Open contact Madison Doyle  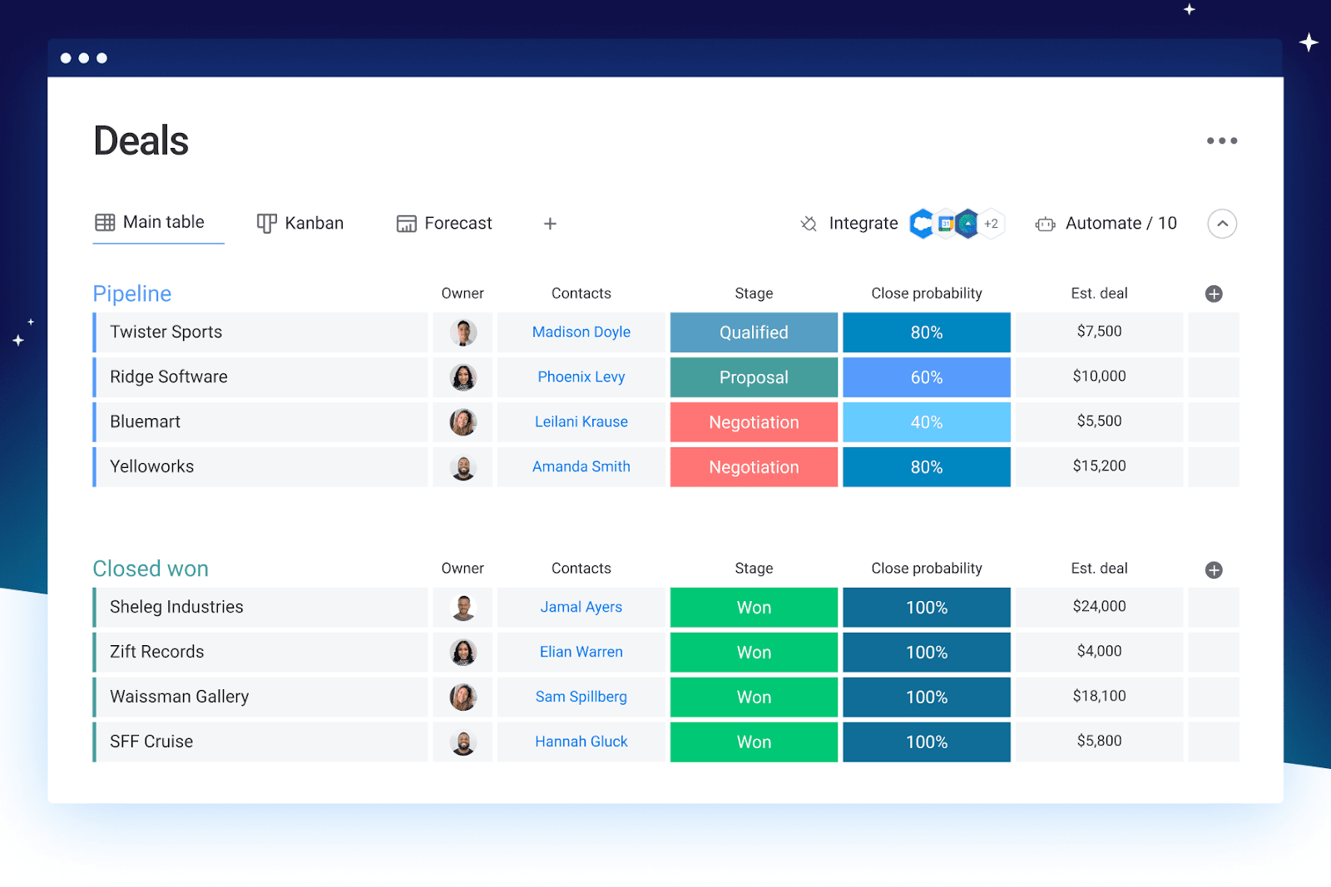coord(581,332)
